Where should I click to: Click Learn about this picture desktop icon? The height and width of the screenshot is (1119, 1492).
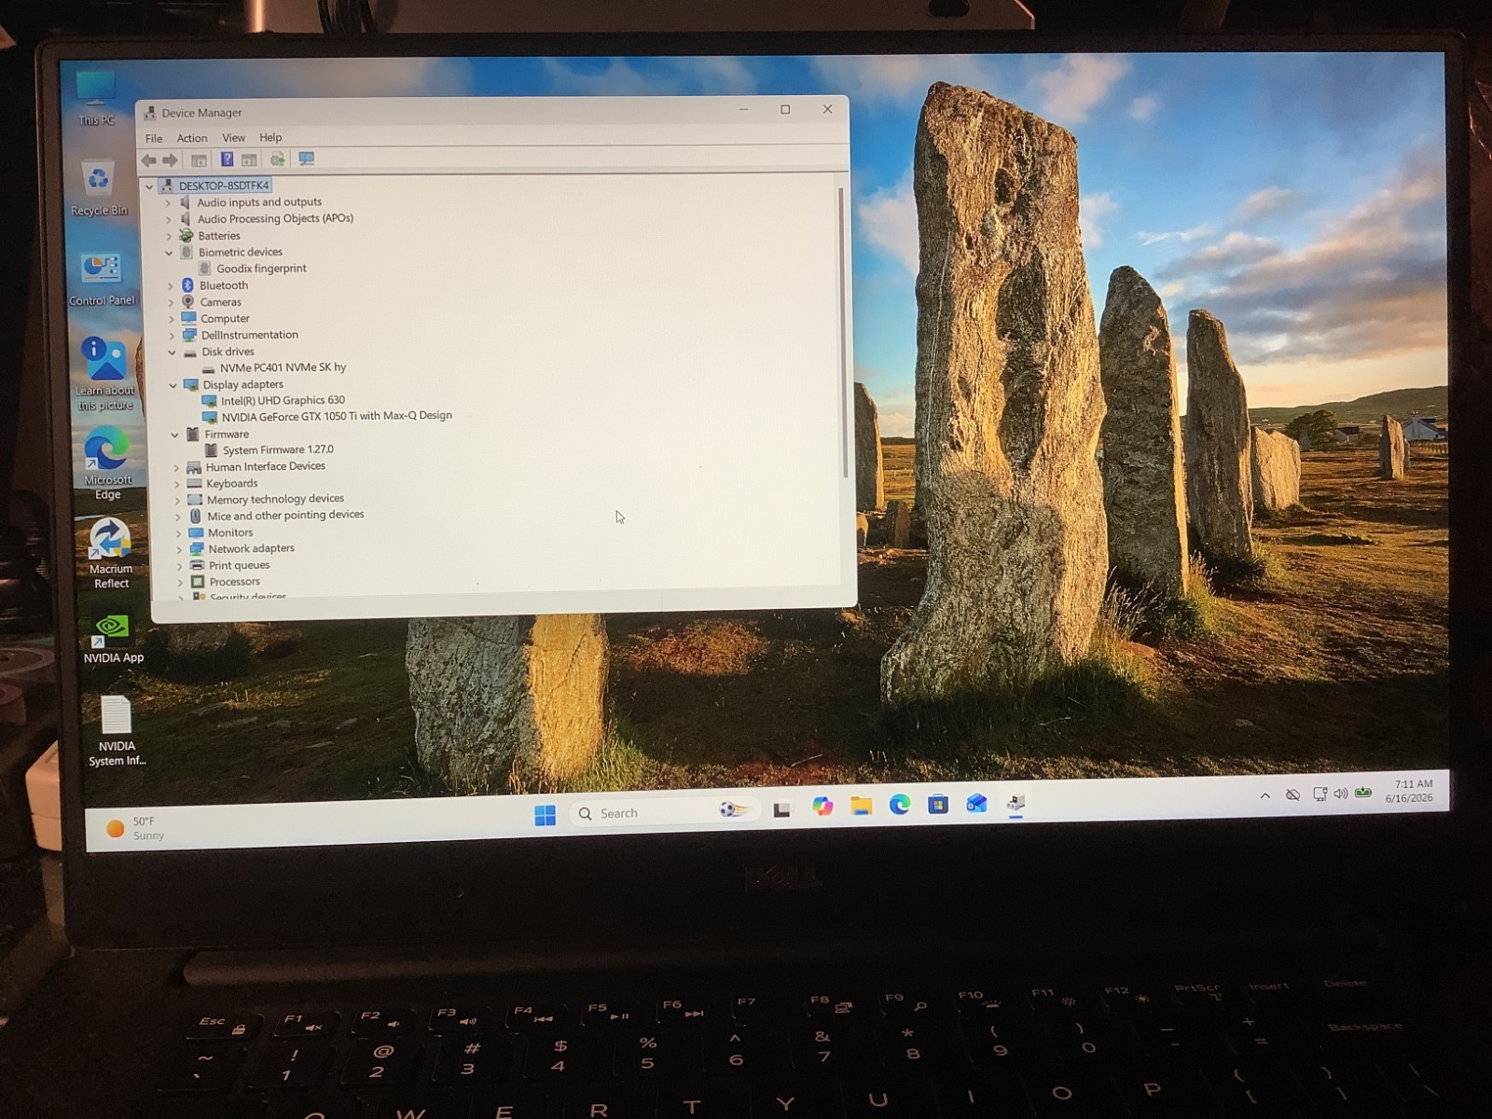coord(105,374)
